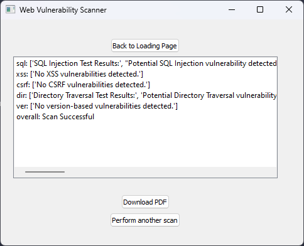
Task: Click the 'Scan Successful' text
Action: (x=68, y=117)
